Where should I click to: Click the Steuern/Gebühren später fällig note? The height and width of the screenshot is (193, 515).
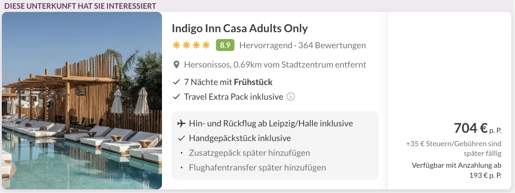(454, 148)
